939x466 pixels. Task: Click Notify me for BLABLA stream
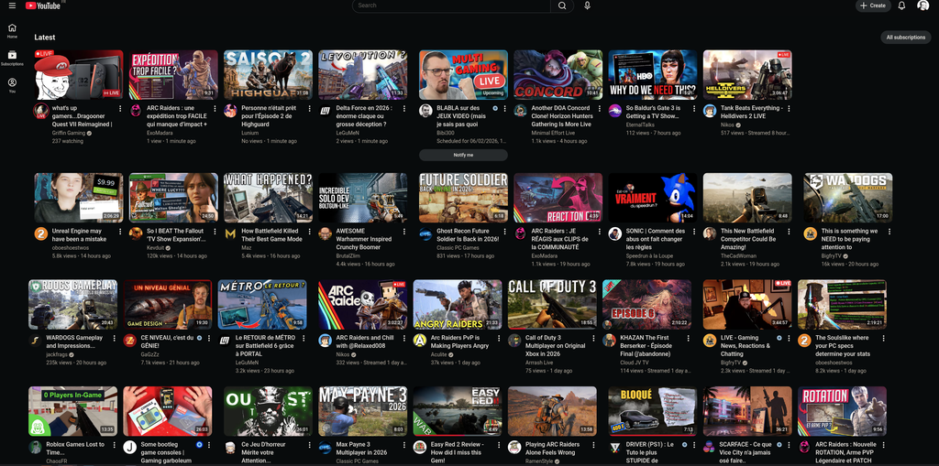pos(463,155)
